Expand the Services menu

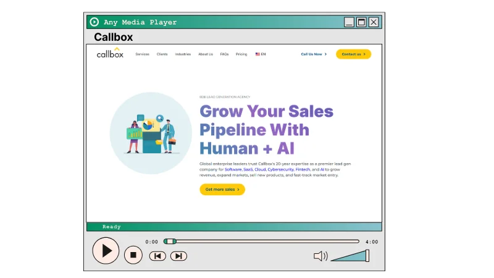142,54
